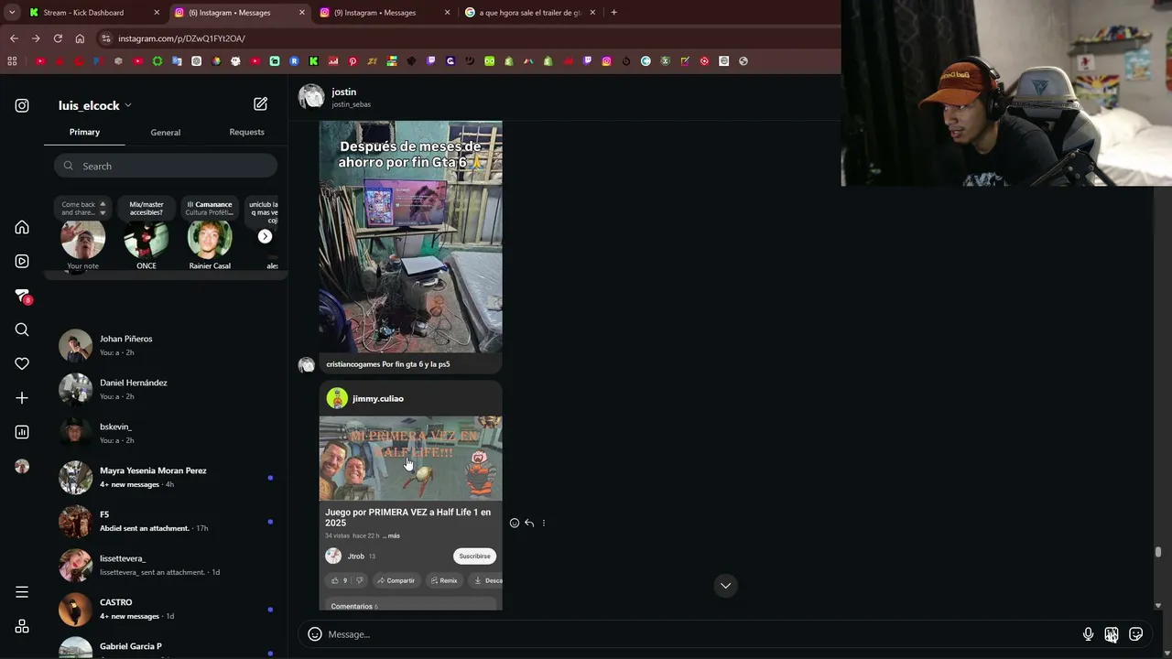View the ONCE note avatar
Screen dimensions: 1172x659
(146, 239)
